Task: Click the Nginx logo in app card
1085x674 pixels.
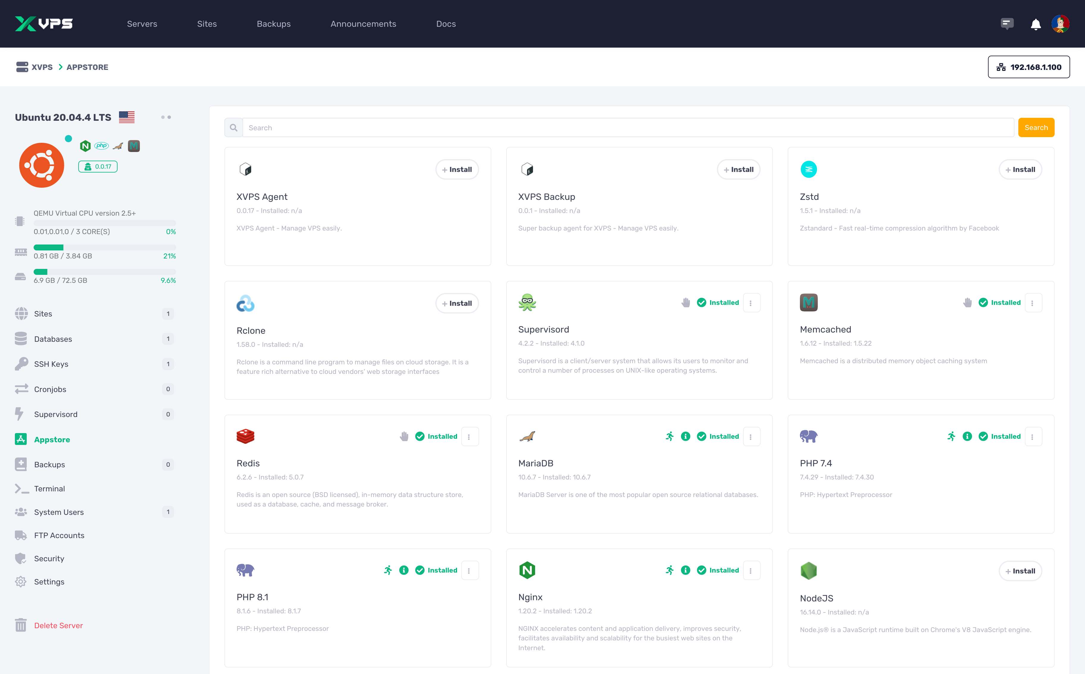Action: 527,570
